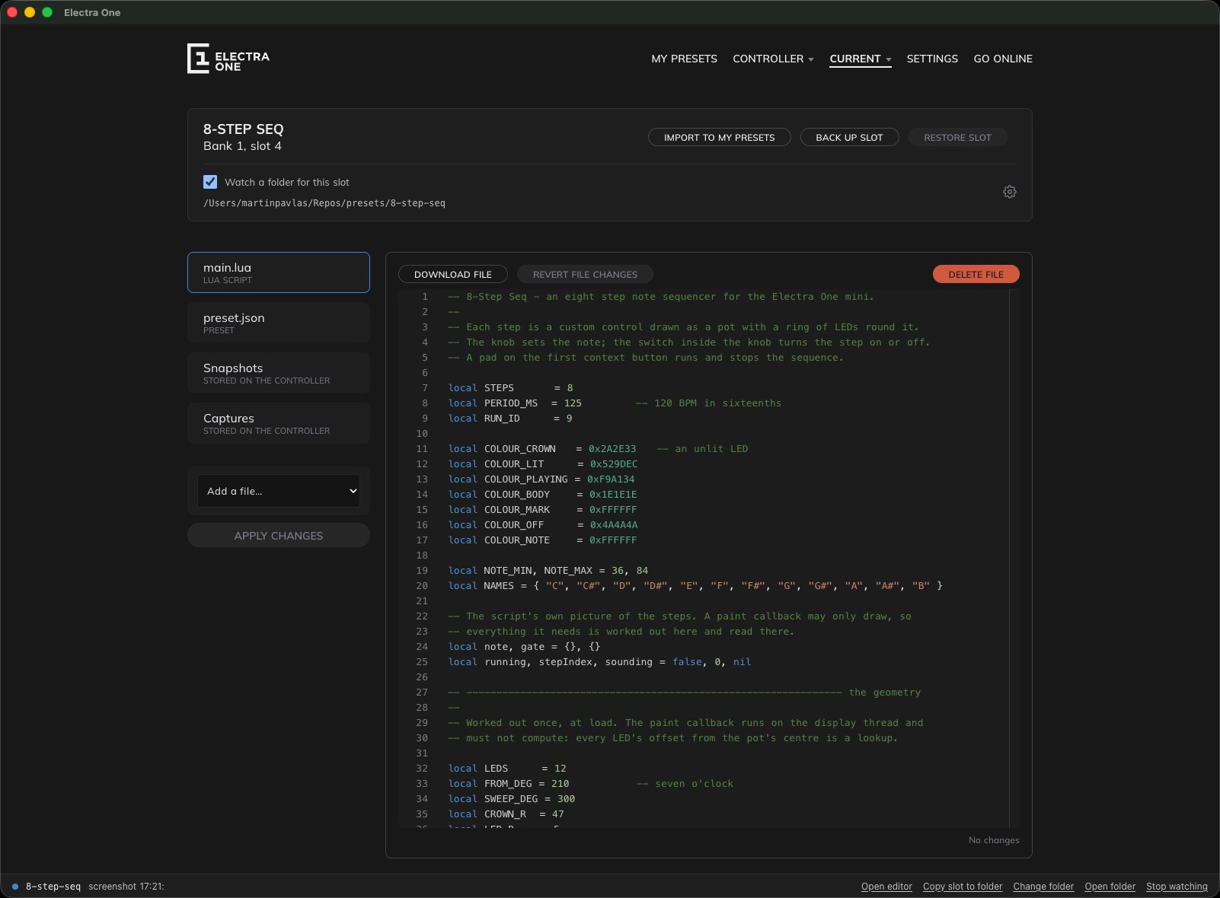Click APPLY CHANGES button
The width and height of the screenshot is (1220, 898).
click(x=279, y=535)
